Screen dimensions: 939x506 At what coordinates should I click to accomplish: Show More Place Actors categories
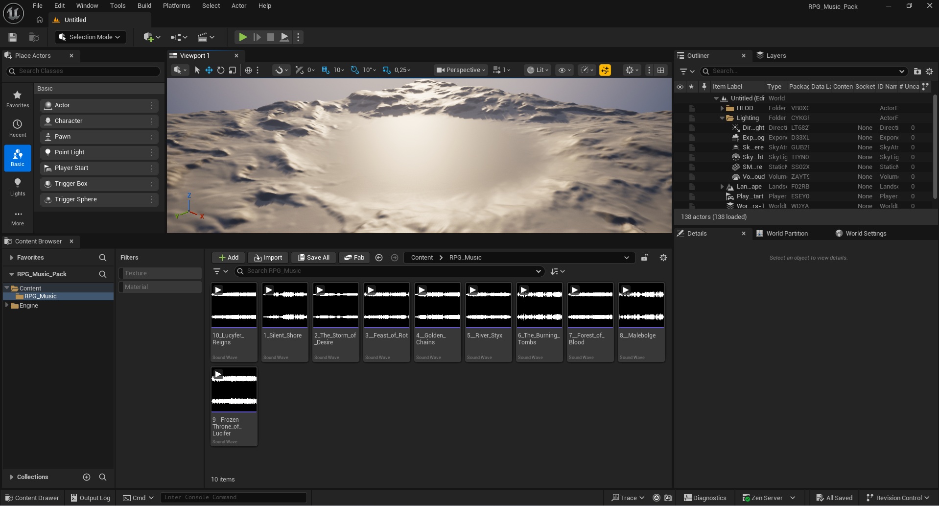click(18, 217)
